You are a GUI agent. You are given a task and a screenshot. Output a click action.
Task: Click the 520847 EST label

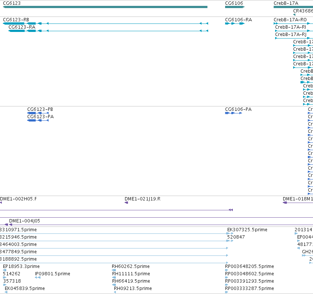[236, 237]
